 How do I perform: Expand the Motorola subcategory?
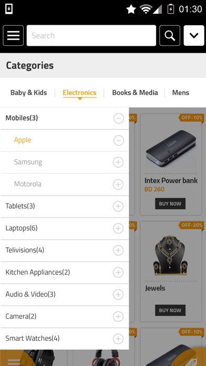118,185
